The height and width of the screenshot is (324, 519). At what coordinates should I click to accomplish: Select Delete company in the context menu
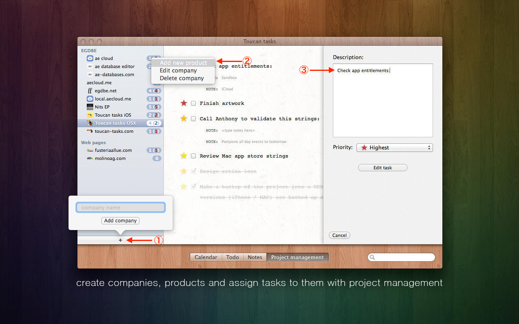click(183, 78)
